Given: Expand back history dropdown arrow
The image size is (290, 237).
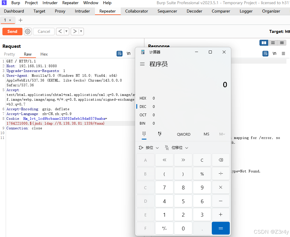Looking at the screenshot, I should [x=67, y=31].
